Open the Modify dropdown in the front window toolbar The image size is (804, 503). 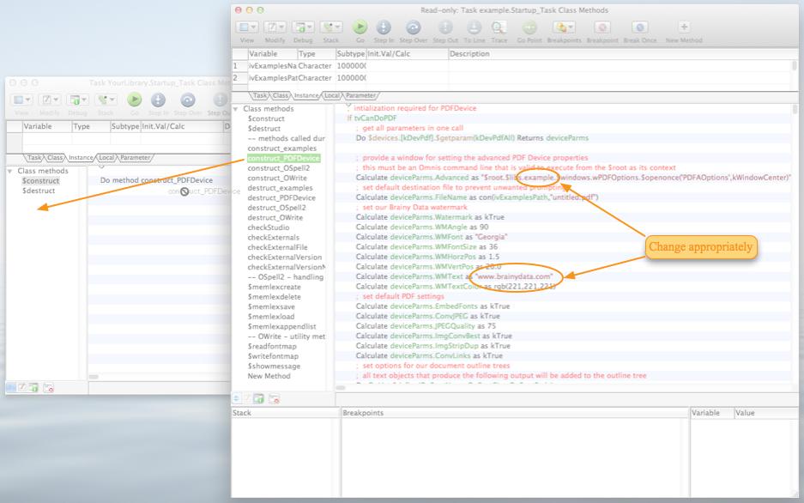[x=275, y=27]
